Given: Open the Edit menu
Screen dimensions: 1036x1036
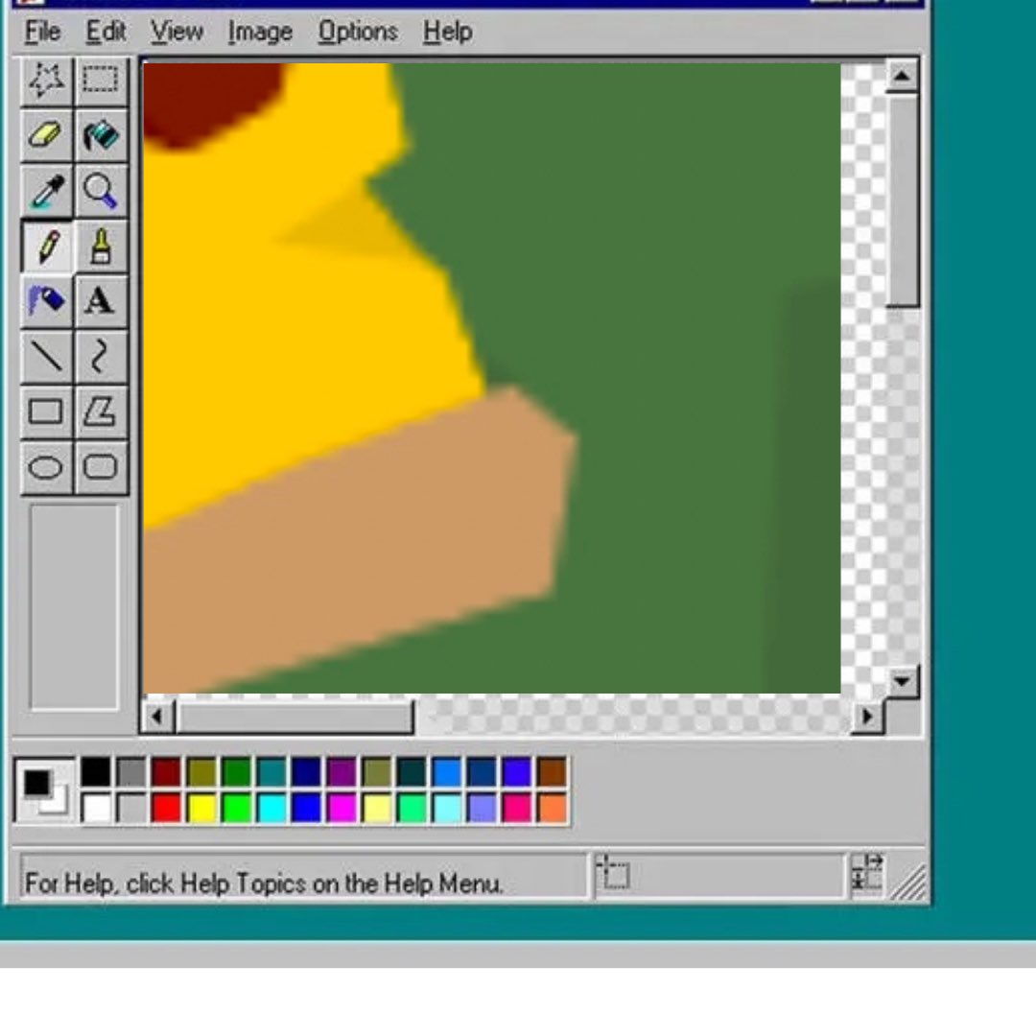Looking at the screenshot, I should [106, 32].
